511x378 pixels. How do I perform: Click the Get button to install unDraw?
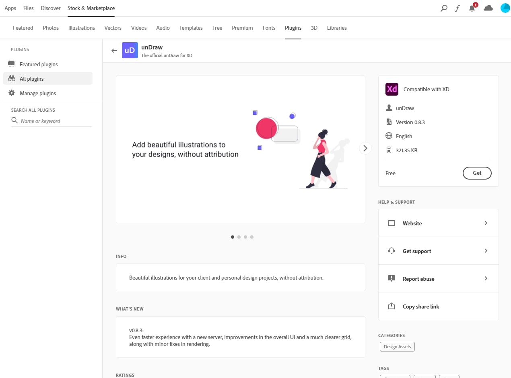pos(477,173)
